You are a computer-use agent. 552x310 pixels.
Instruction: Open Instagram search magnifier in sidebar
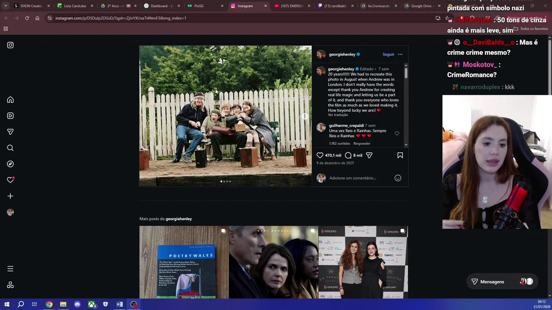[10, 148]
